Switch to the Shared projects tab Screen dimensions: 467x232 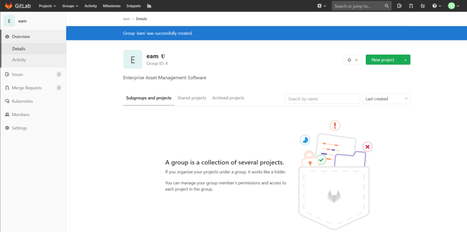(x=192, y=98)
